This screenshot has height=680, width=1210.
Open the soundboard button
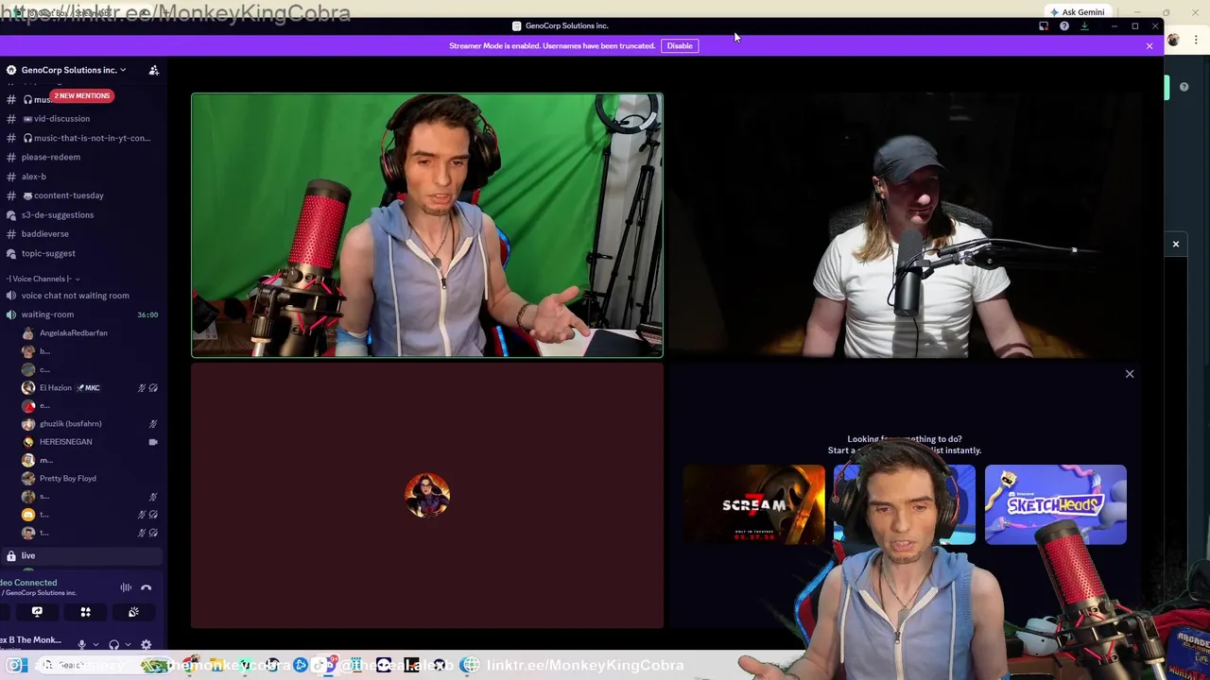tap(133, 612)
